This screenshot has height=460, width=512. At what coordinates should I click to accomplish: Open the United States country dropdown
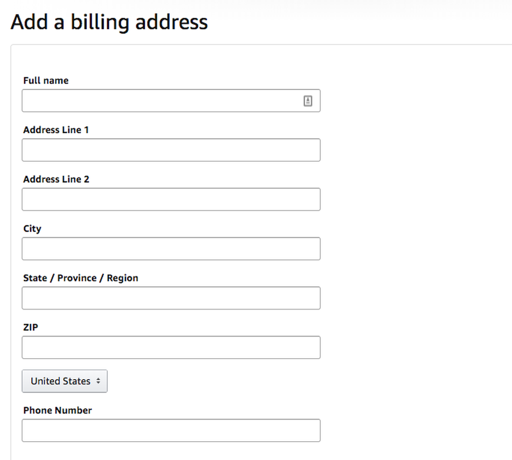(65, 381)
